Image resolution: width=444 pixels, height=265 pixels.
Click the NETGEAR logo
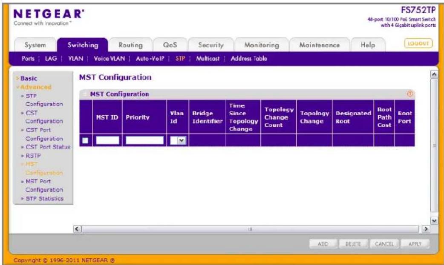[49, 14]
